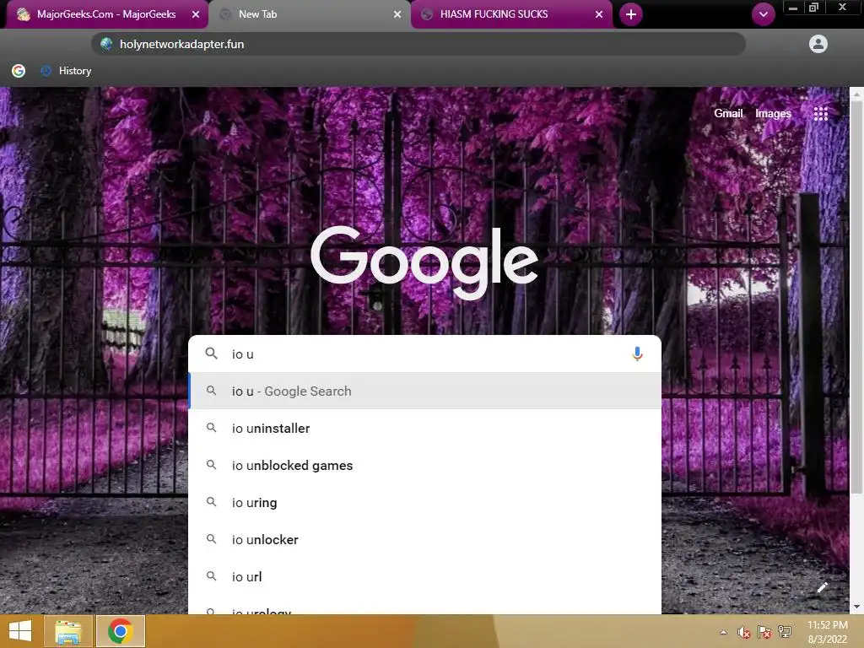The width and height of the screenshot is (864, 648).
Task: Click the address bar showing holynetworkadapter.fun
Action: coord(418,44)
